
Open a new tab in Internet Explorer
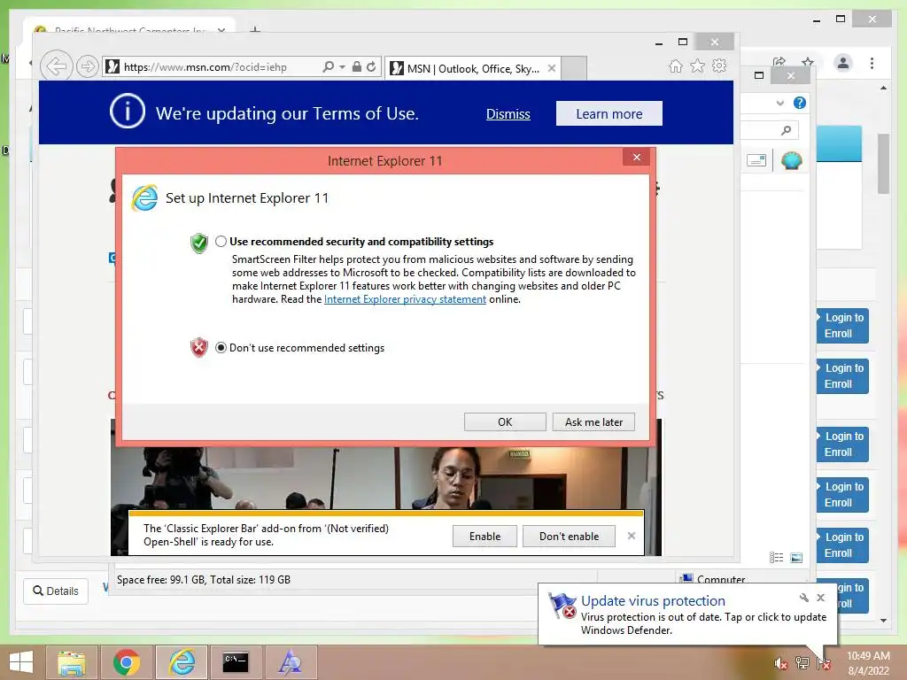point(574,68)
